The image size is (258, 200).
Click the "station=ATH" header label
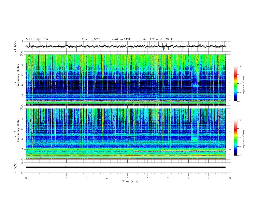pyautogui.click(x=121, y=39)
